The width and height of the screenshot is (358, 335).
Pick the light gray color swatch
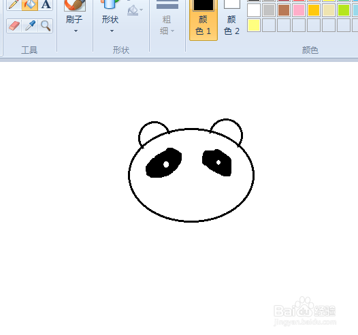(269, 10)
